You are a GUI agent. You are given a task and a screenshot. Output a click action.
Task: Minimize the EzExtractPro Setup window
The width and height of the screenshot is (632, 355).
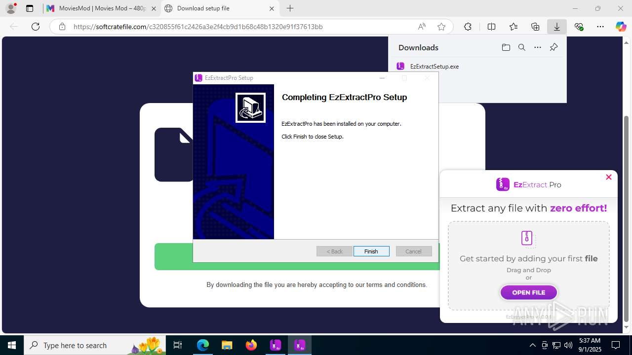(x=382, y=78)
